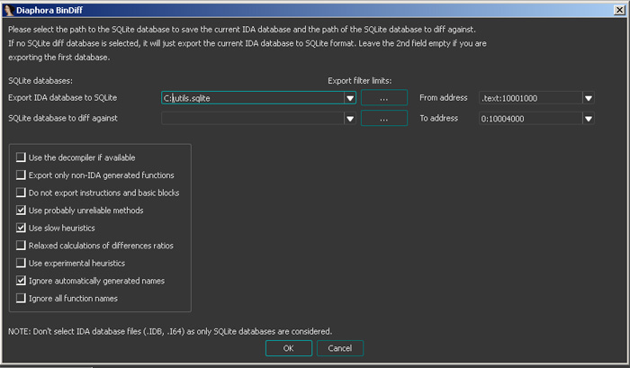
Task: Click 'Export IDA database to SQLite' label
Action: 63,98
